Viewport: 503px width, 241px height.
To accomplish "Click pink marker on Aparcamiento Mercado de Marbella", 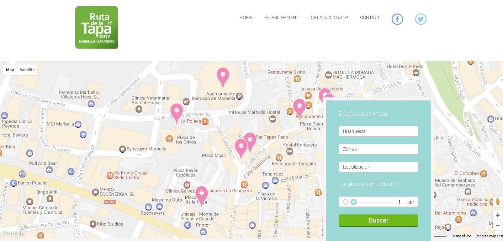I will (223, 76).
